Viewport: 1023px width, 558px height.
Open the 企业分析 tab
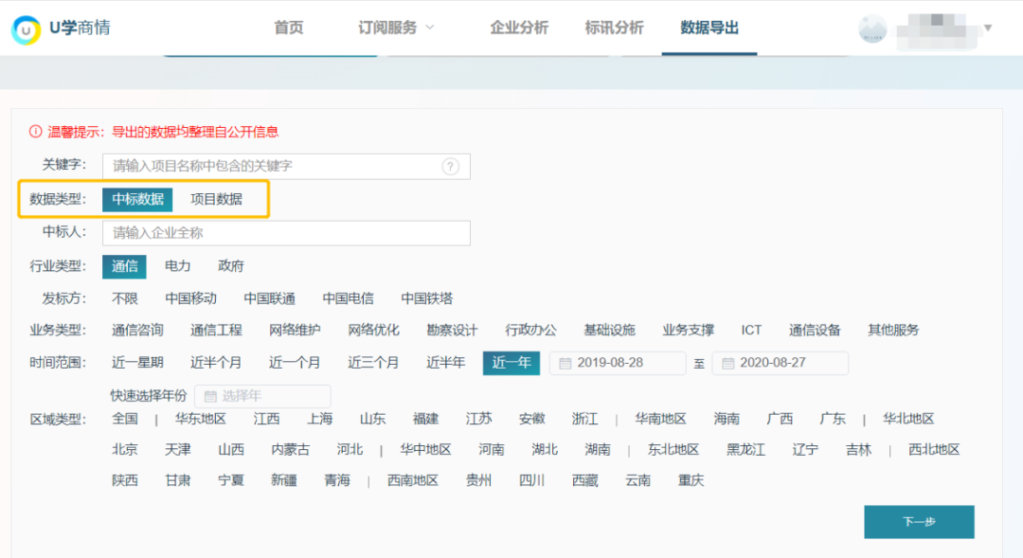[x=519, y=27]
